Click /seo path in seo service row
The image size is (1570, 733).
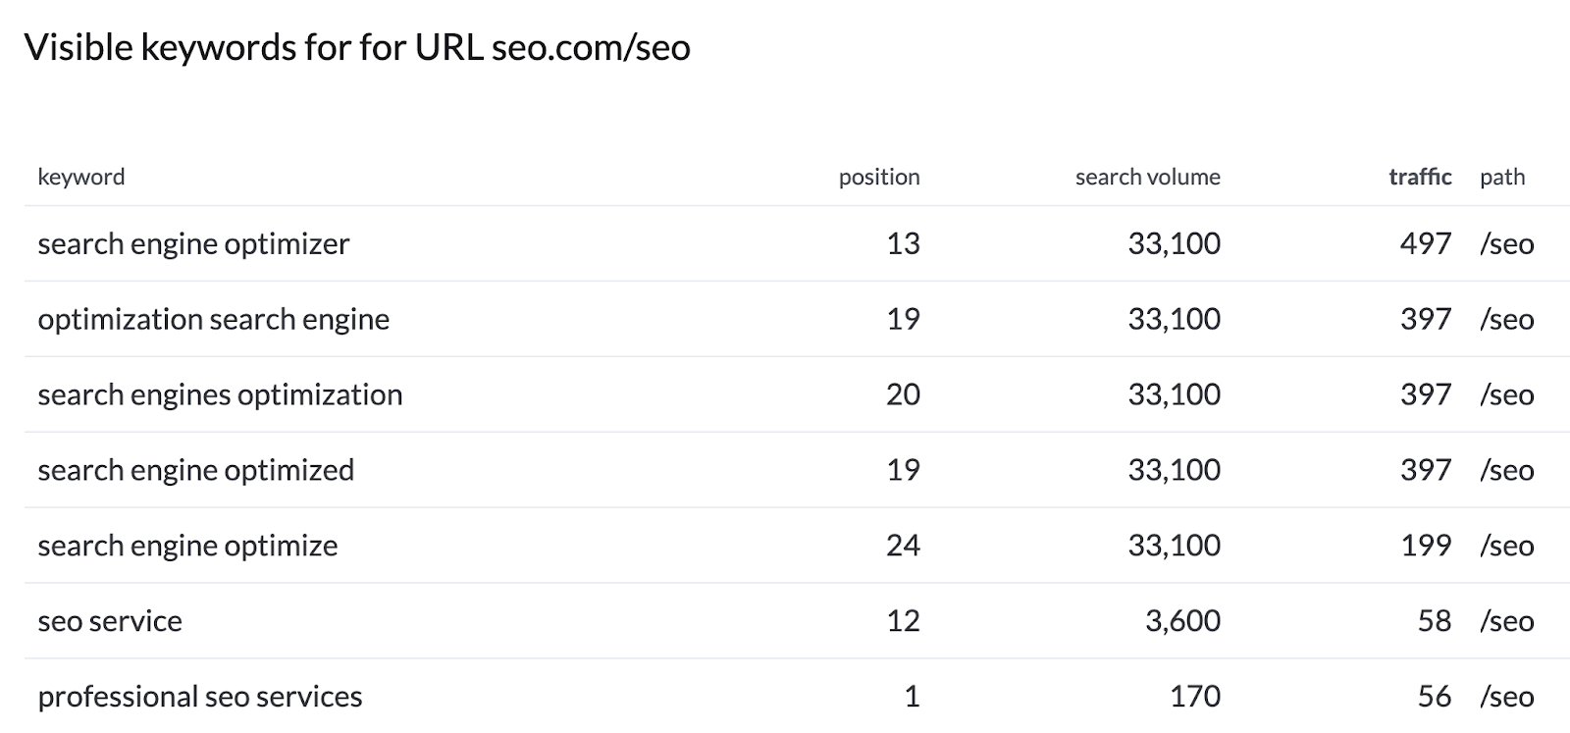(1506, 622)
